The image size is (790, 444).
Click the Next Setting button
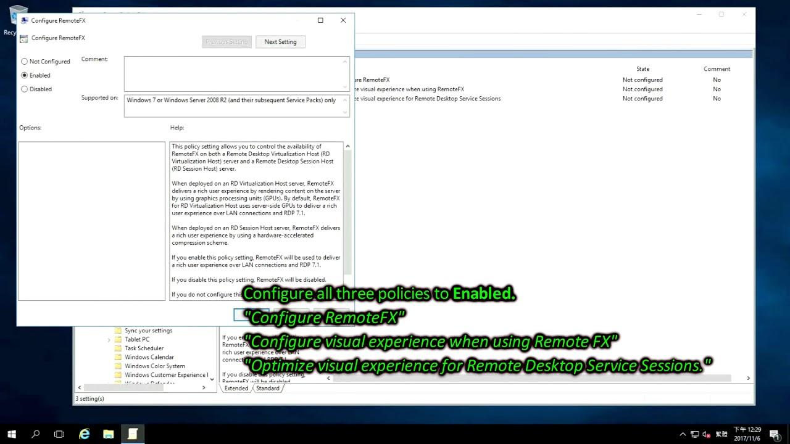(x=280, y=42)
